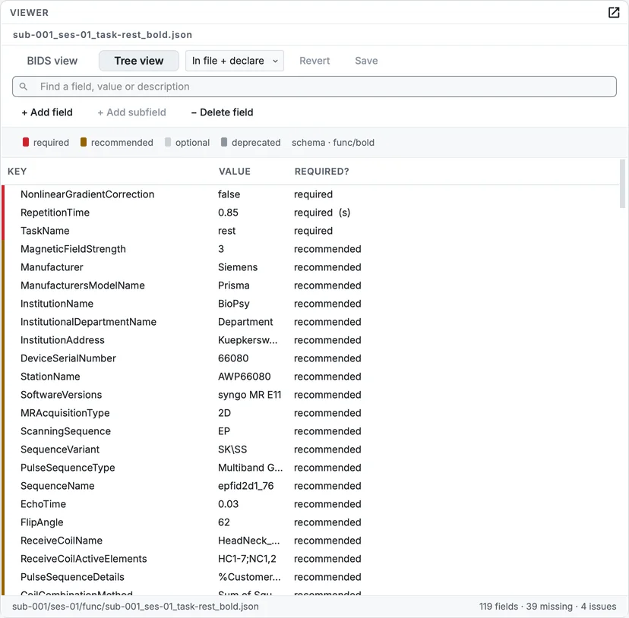This screenshot has height=618, width=629.
Task: Click the DeviceSerialNumber value 66080
Action: coord(233,358)
